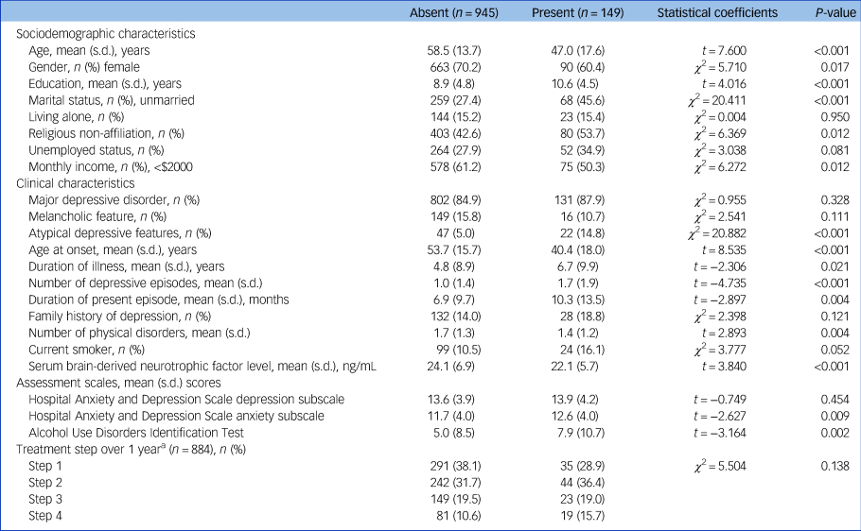The width and height of the screenshot is (861, 531).
Task: Select the "Sociodemographic characteristics" section heading
Action: (x=106, y=33)
